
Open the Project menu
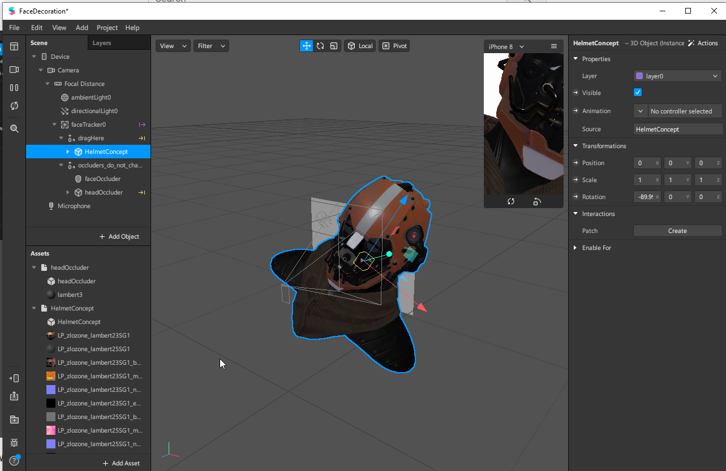coord(107,28)
